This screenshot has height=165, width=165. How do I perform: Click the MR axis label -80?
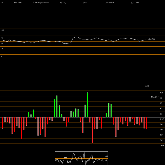point(161,140)
